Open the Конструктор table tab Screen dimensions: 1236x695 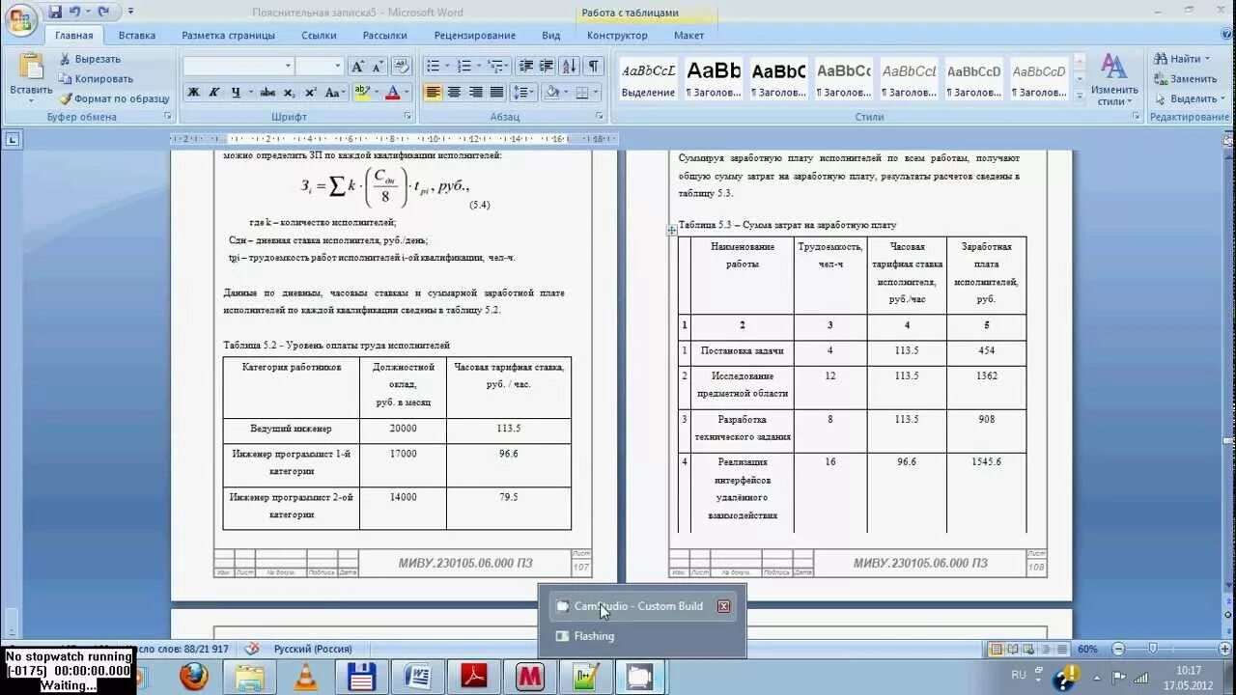617,36
